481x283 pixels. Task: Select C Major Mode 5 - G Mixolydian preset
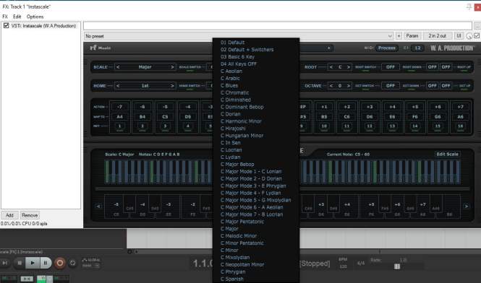[x=256, y=200]
